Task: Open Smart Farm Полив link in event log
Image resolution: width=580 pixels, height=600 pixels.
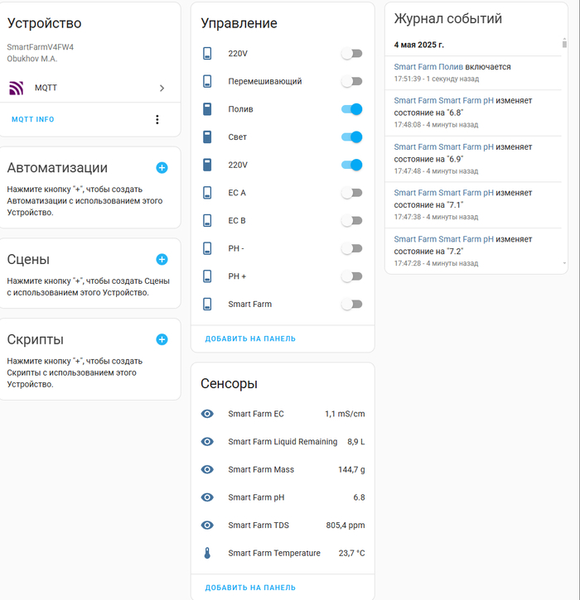Action: click(428, 67)
